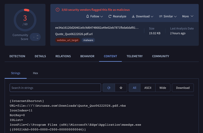Open the RELATIONS tab
This screenshot has height=133, width=203.
[63, 56]
